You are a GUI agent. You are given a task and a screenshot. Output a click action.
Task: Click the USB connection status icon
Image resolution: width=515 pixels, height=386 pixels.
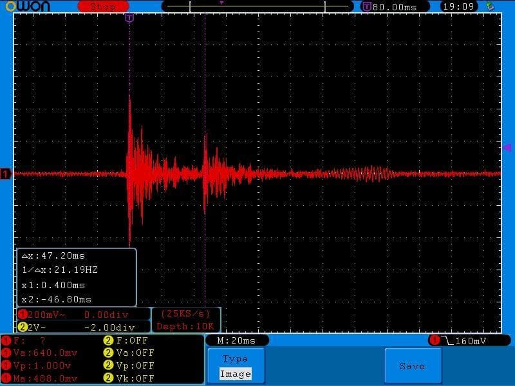(491, 6)
